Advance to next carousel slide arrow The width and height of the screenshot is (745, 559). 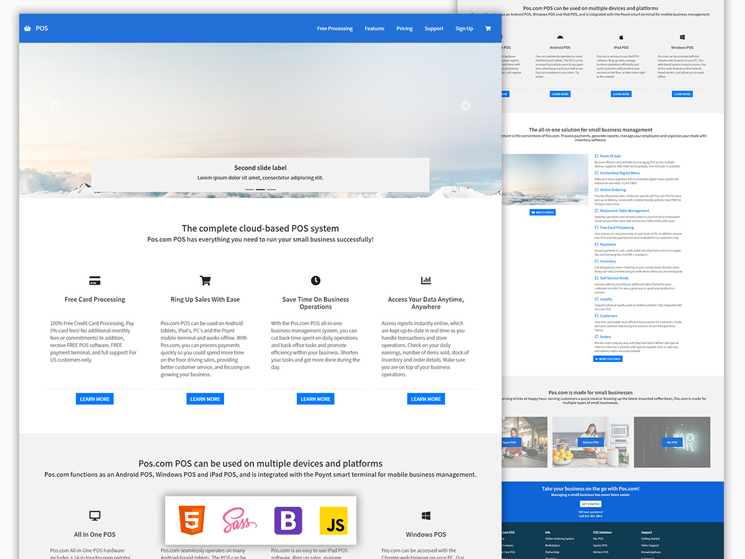coord(465,106)
